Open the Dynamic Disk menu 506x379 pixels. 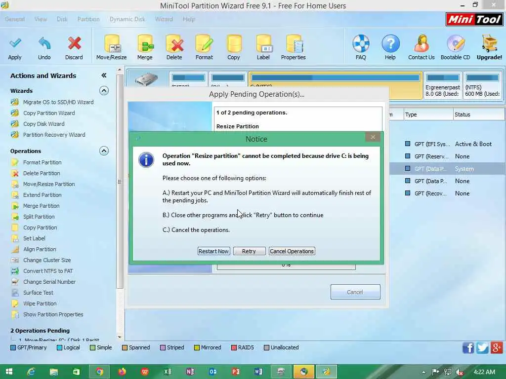pyautogui.click(x=127, y=19)
